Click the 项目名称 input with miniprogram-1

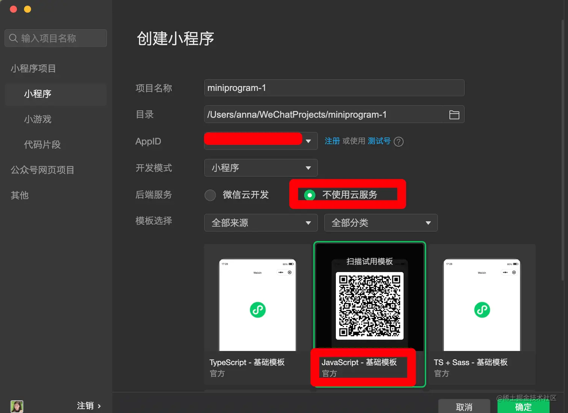click(334, 88)
